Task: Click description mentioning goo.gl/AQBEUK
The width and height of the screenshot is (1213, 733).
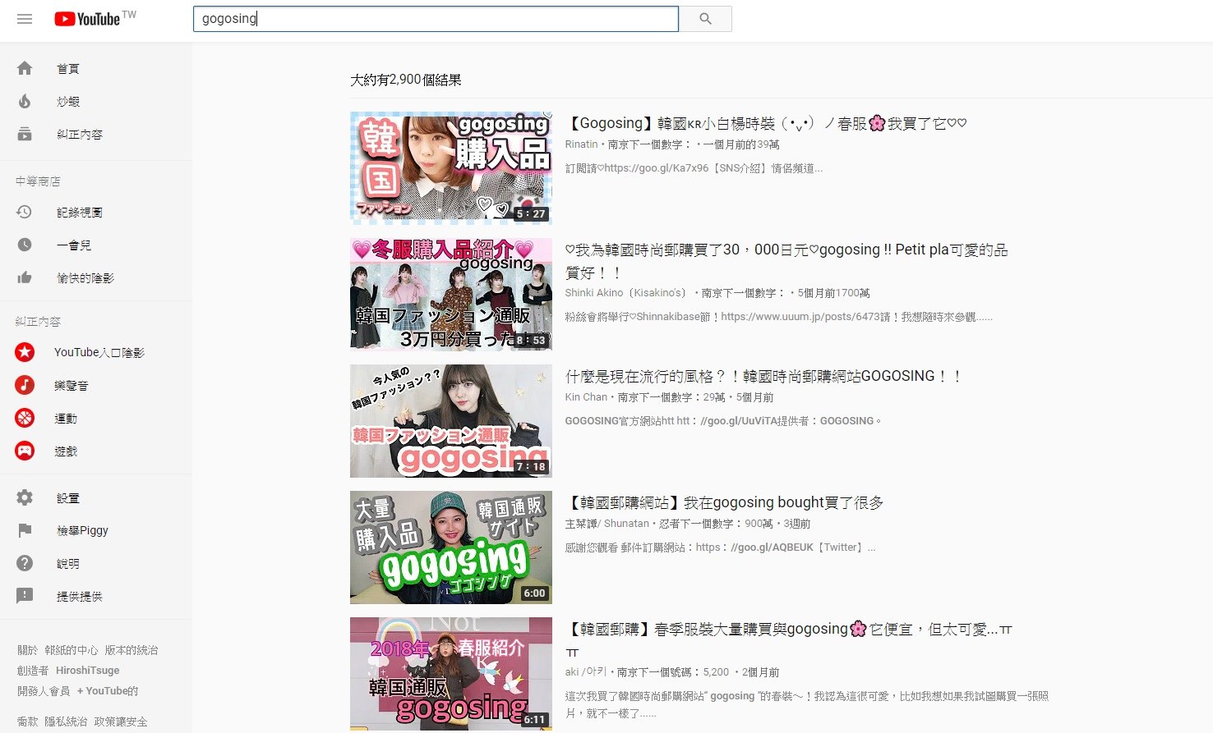Action: (x=721, y=547)
